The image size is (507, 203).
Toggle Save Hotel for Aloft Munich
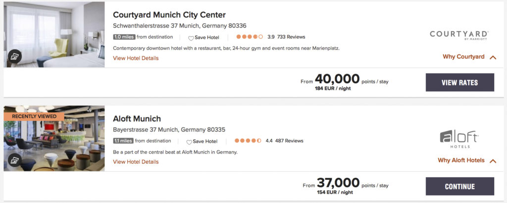[x=204, y=141]
